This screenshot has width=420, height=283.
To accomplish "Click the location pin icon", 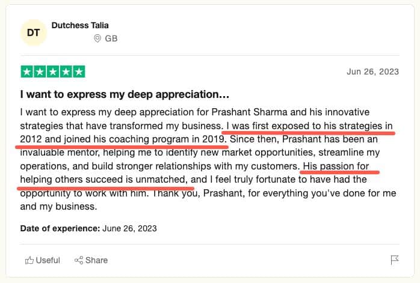I will tap(97, 38).
